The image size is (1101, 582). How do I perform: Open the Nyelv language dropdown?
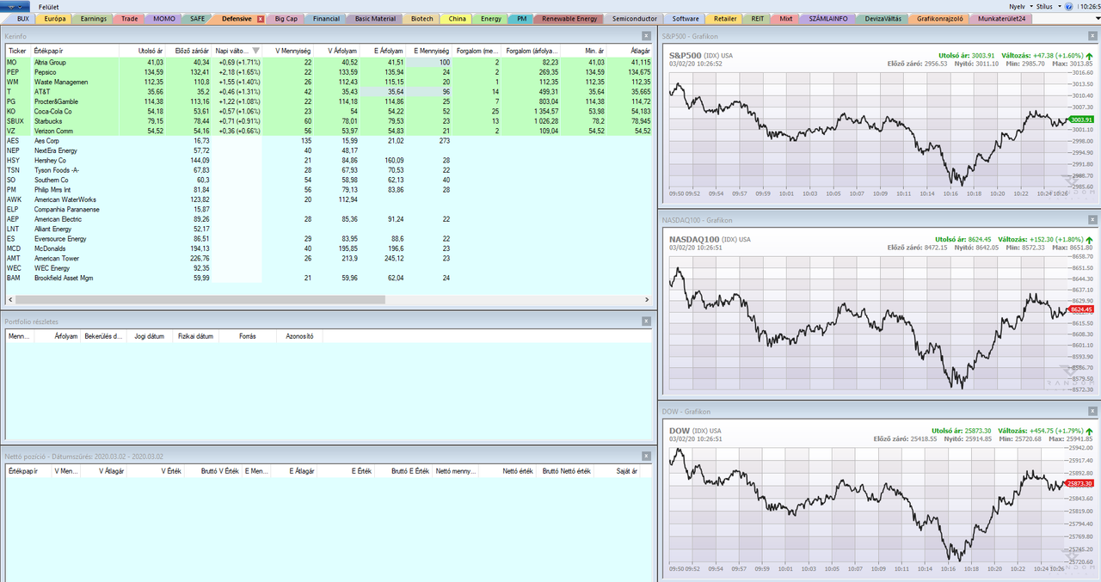1023,6
